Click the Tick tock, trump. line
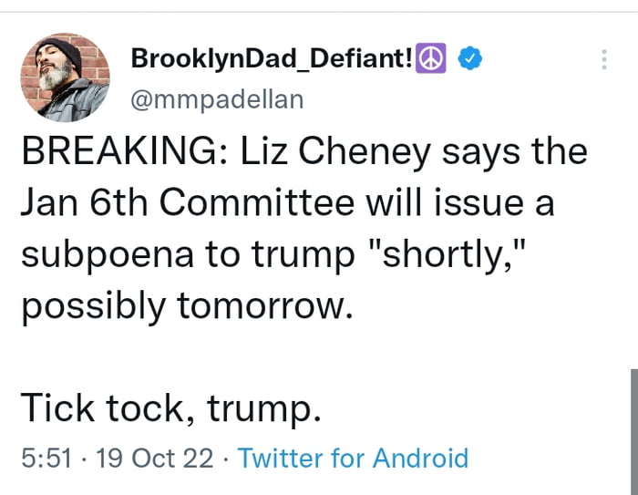 pos(170,407)
